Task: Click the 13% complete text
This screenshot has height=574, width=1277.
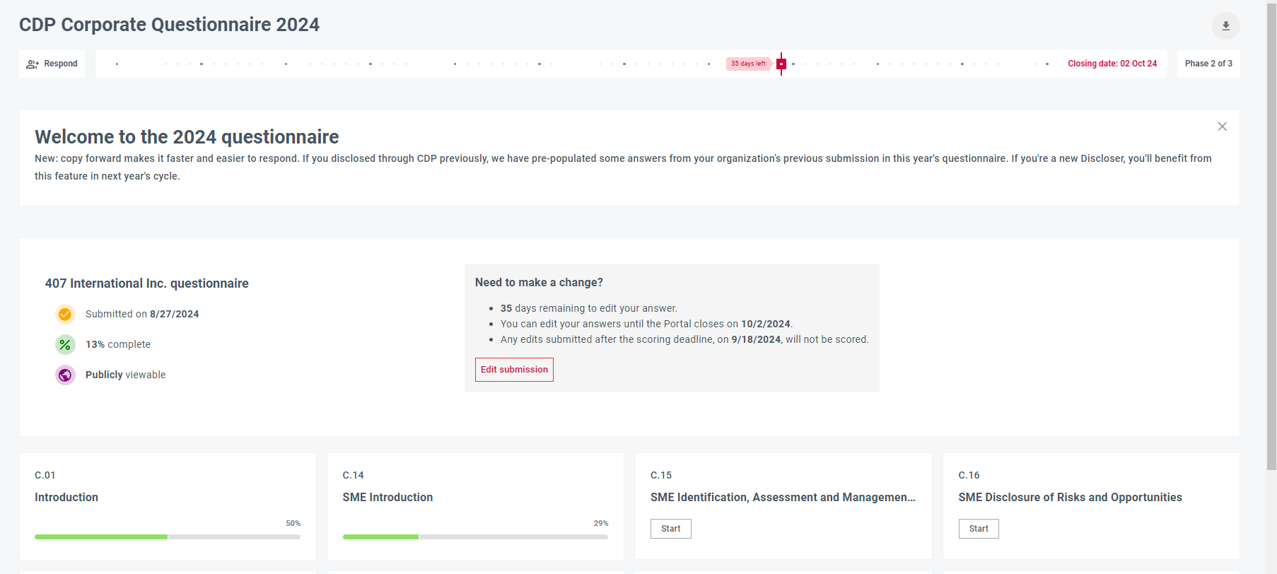Action: (118, 344)
